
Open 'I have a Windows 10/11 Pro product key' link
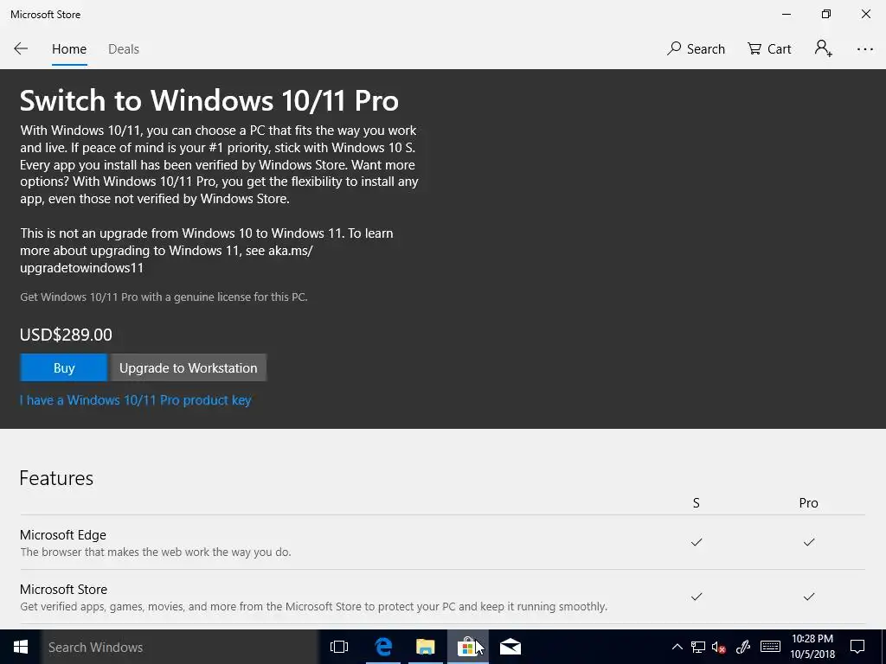pyautogui.click(x=136, y=399)
